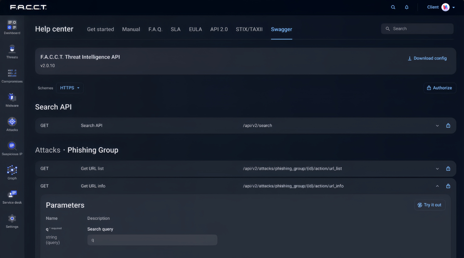Click lock icon on Get URL list row
464x258 pixels.
click(x=448, y=169)
